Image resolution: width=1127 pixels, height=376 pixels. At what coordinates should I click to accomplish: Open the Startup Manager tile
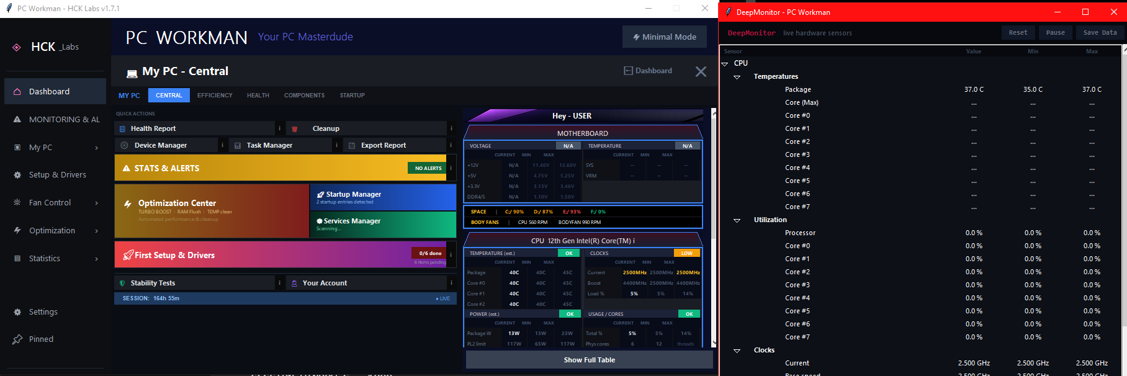pyautogui.click(x=384, y=197)
